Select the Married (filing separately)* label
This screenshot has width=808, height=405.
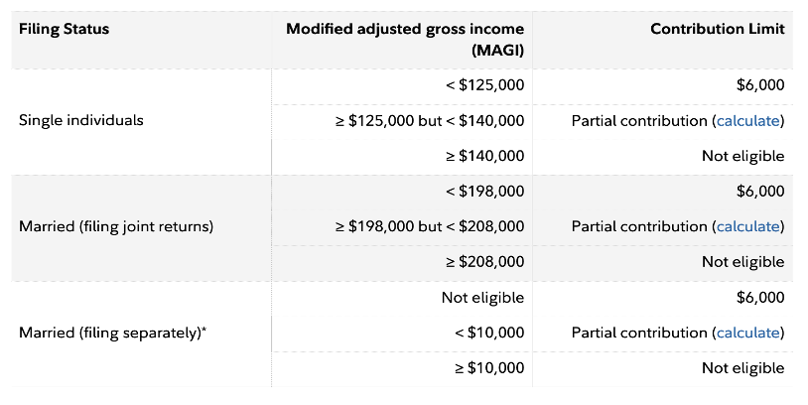tap(113, 333)
